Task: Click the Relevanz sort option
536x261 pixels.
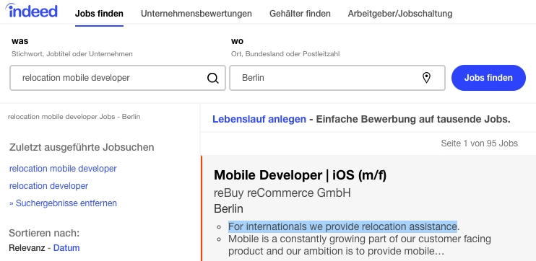Action: 27,248
